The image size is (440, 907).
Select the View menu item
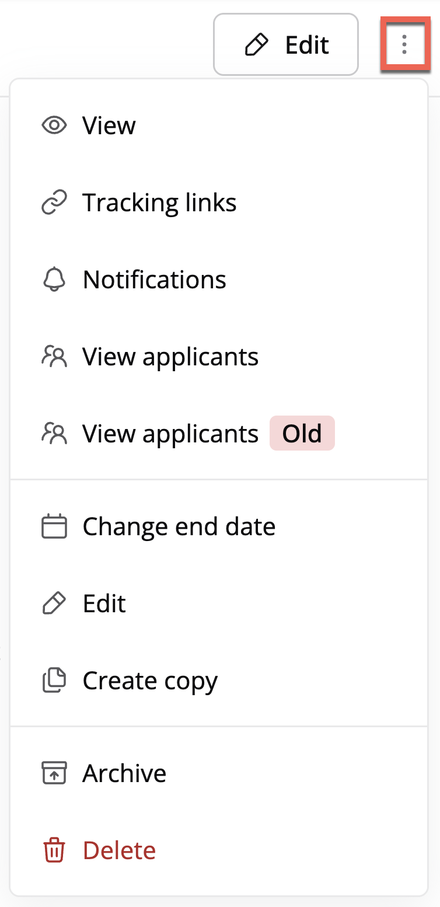pos(109,125)
